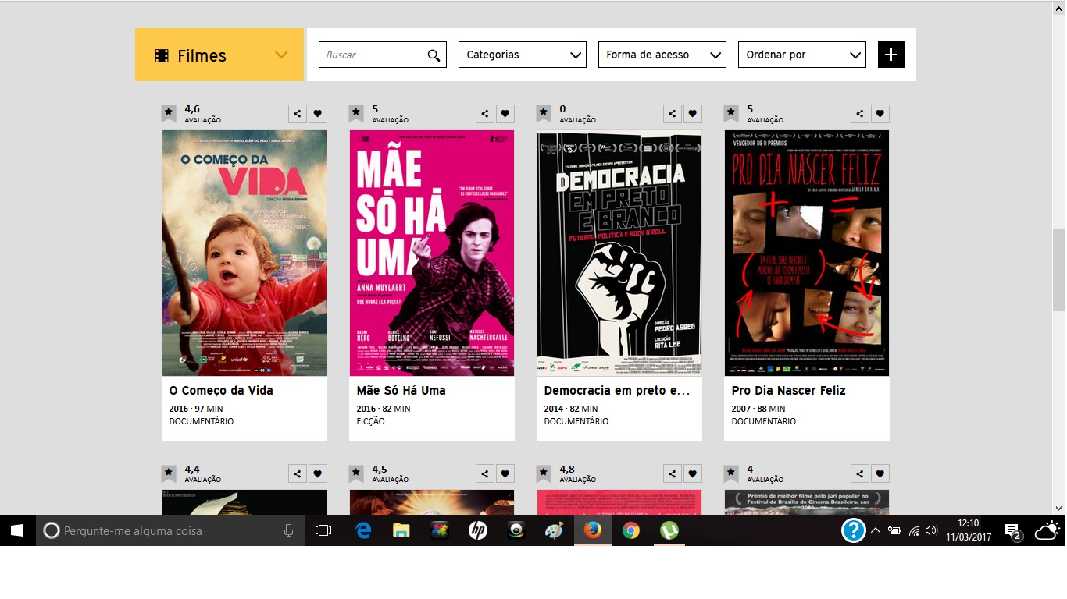Open the Windows Start menu

point(17,530)
